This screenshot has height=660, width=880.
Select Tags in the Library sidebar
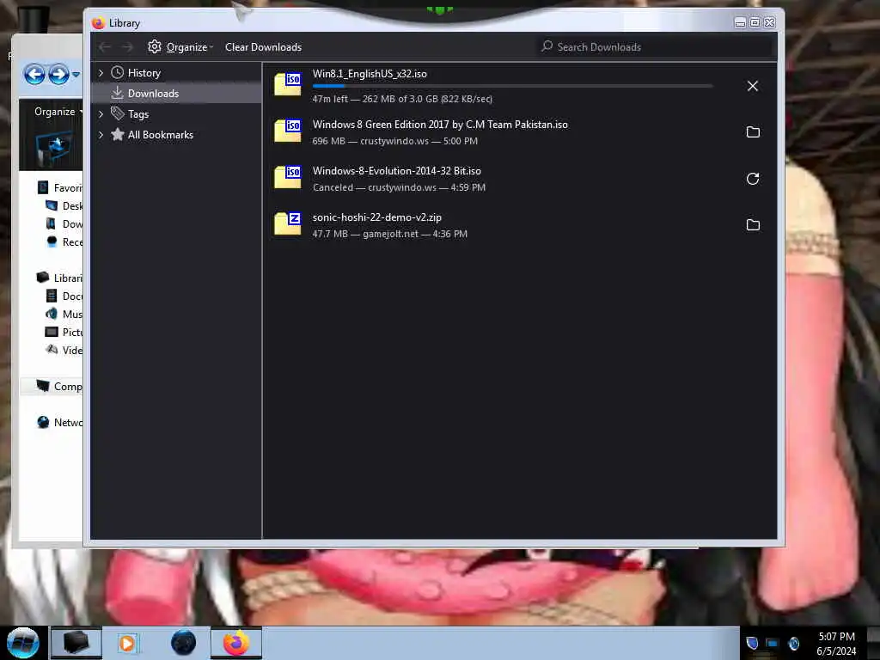point(138,114)
